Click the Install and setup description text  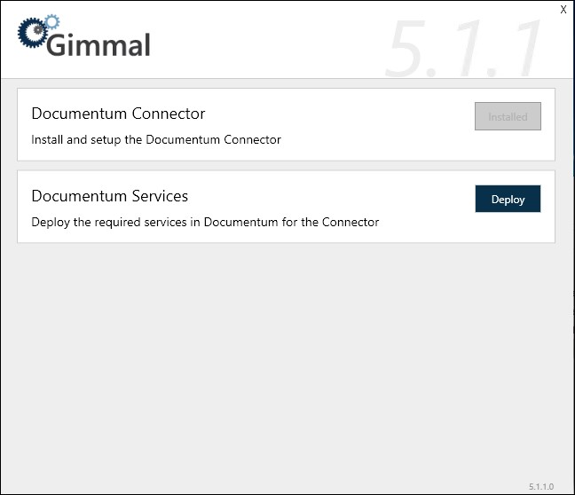point(156,139)
